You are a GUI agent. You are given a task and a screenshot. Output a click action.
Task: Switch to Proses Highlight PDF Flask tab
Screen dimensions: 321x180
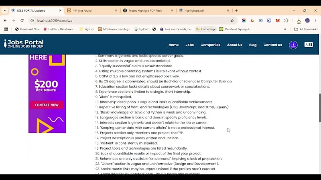148,10
